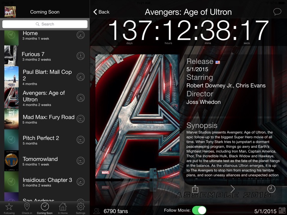
Task: Tap the speech bubble comments icon
Action: (x=277, y=12)
